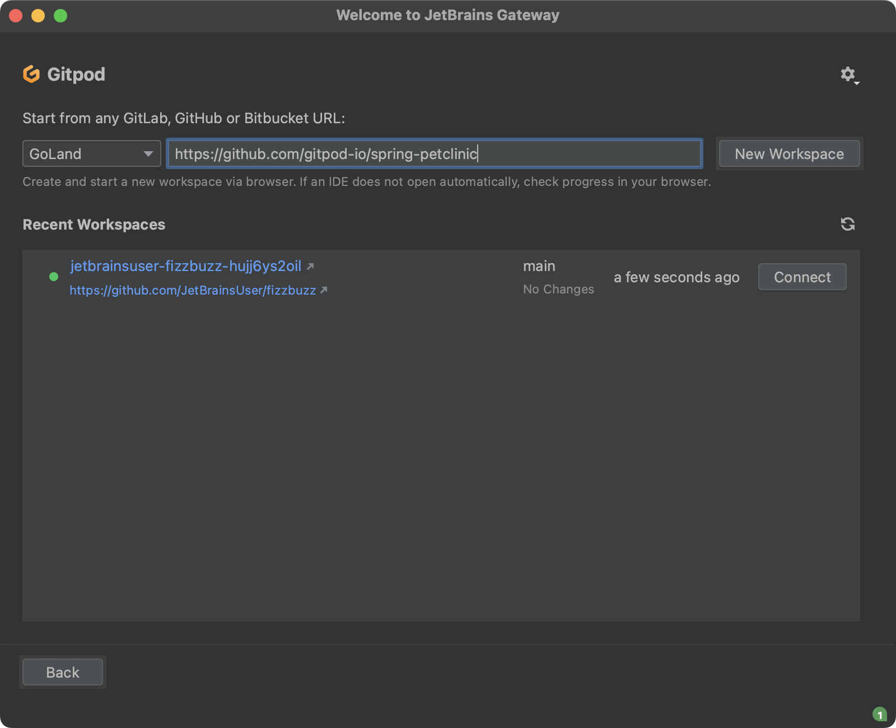Click the Gitpod logo icon
Image resolution: width=896 pixels, height=728 pixels.
click(31, 74)
